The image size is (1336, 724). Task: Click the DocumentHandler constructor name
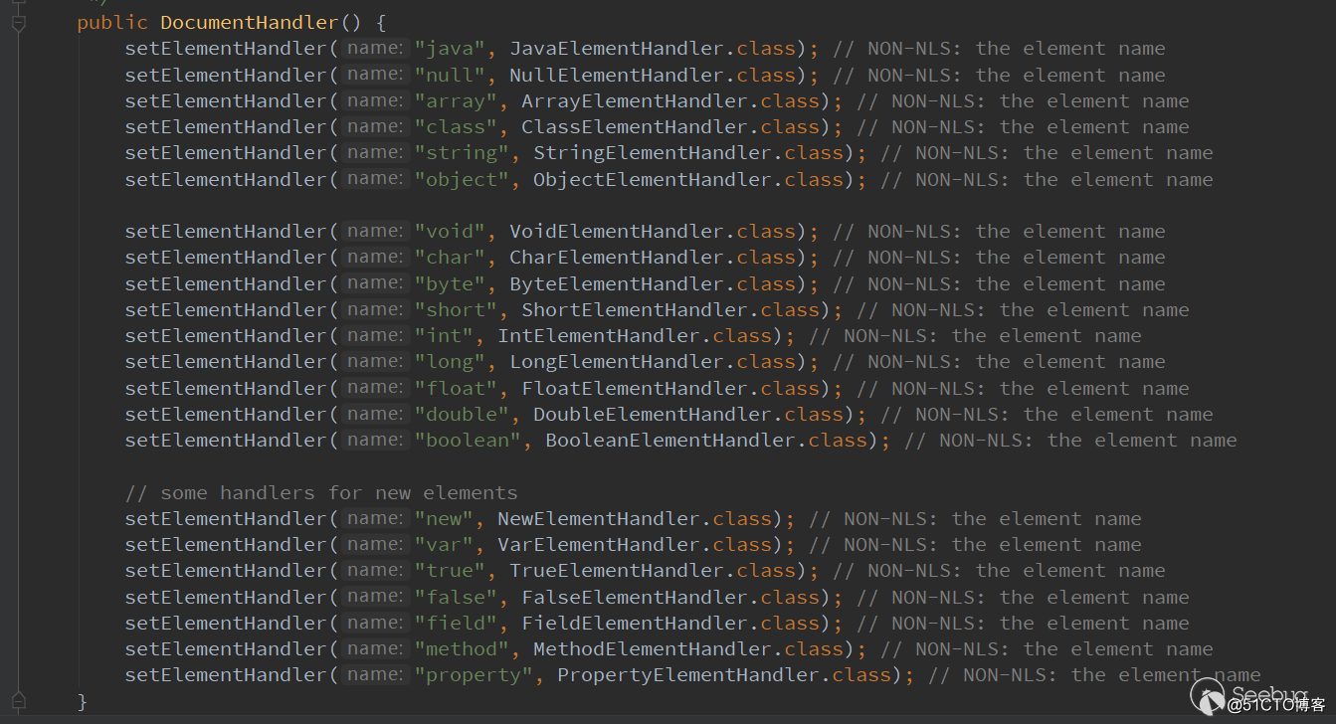249,22
